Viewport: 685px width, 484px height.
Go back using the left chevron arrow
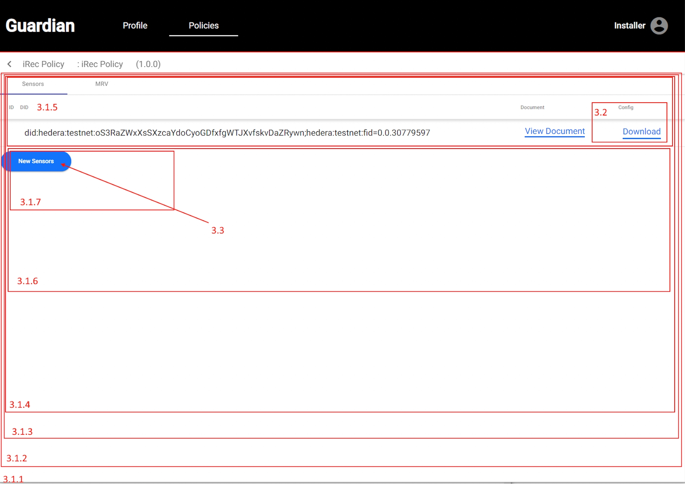pos(10,64)
